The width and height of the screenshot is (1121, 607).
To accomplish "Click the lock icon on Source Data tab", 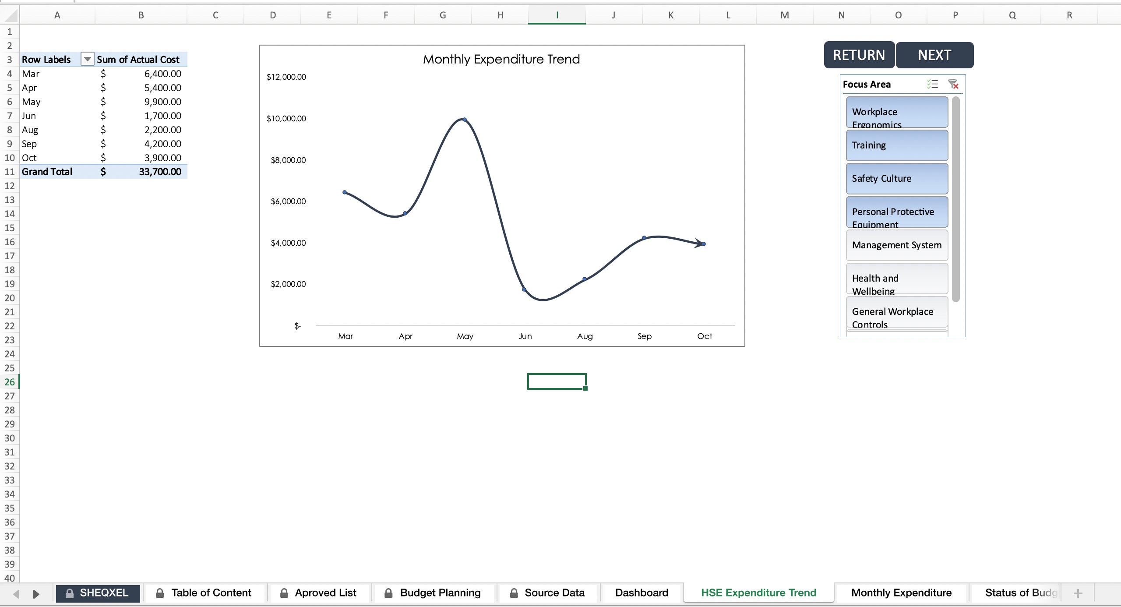I will (515, 593).
